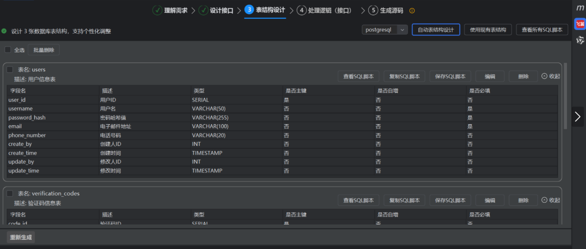Click the checkmark circle for 设计接口

click(x=203, y=10)
